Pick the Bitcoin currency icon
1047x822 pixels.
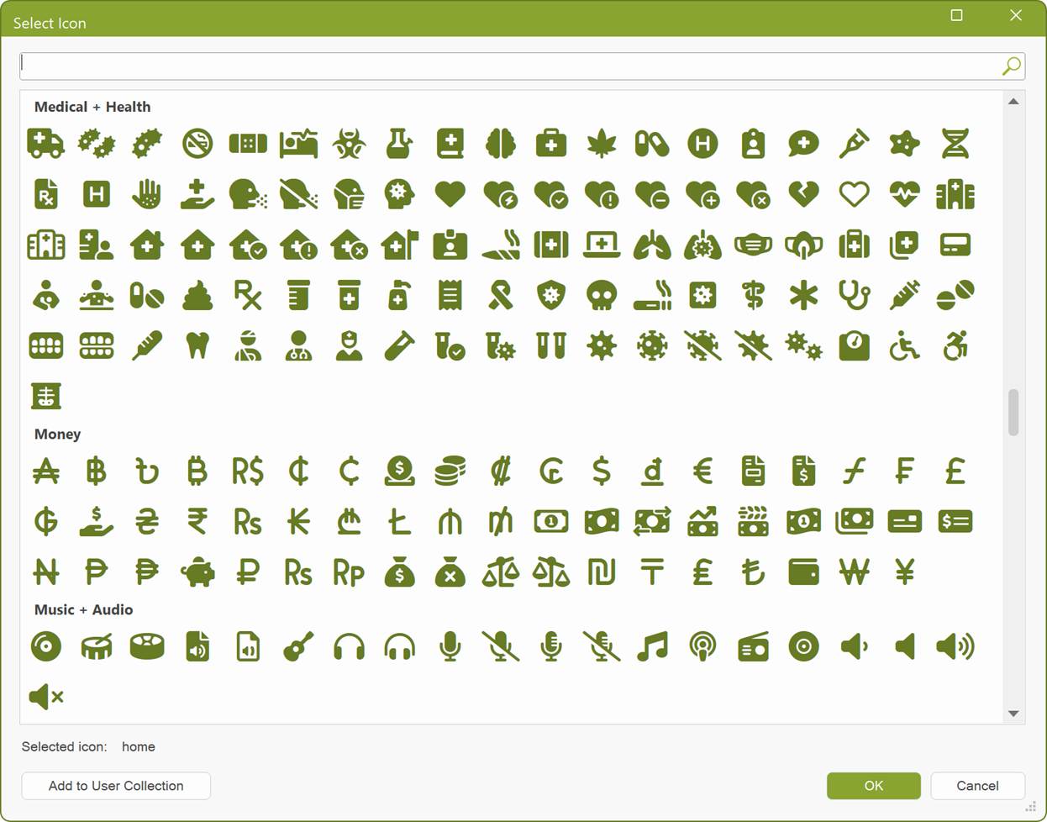pos(197,472)
